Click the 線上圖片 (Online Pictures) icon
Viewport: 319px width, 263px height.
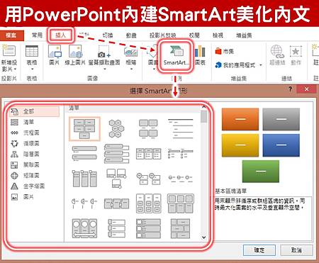coord(75,51)
